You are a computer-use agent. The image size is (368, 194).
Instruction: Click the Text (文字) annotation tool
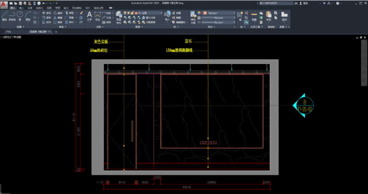(89, 16)
